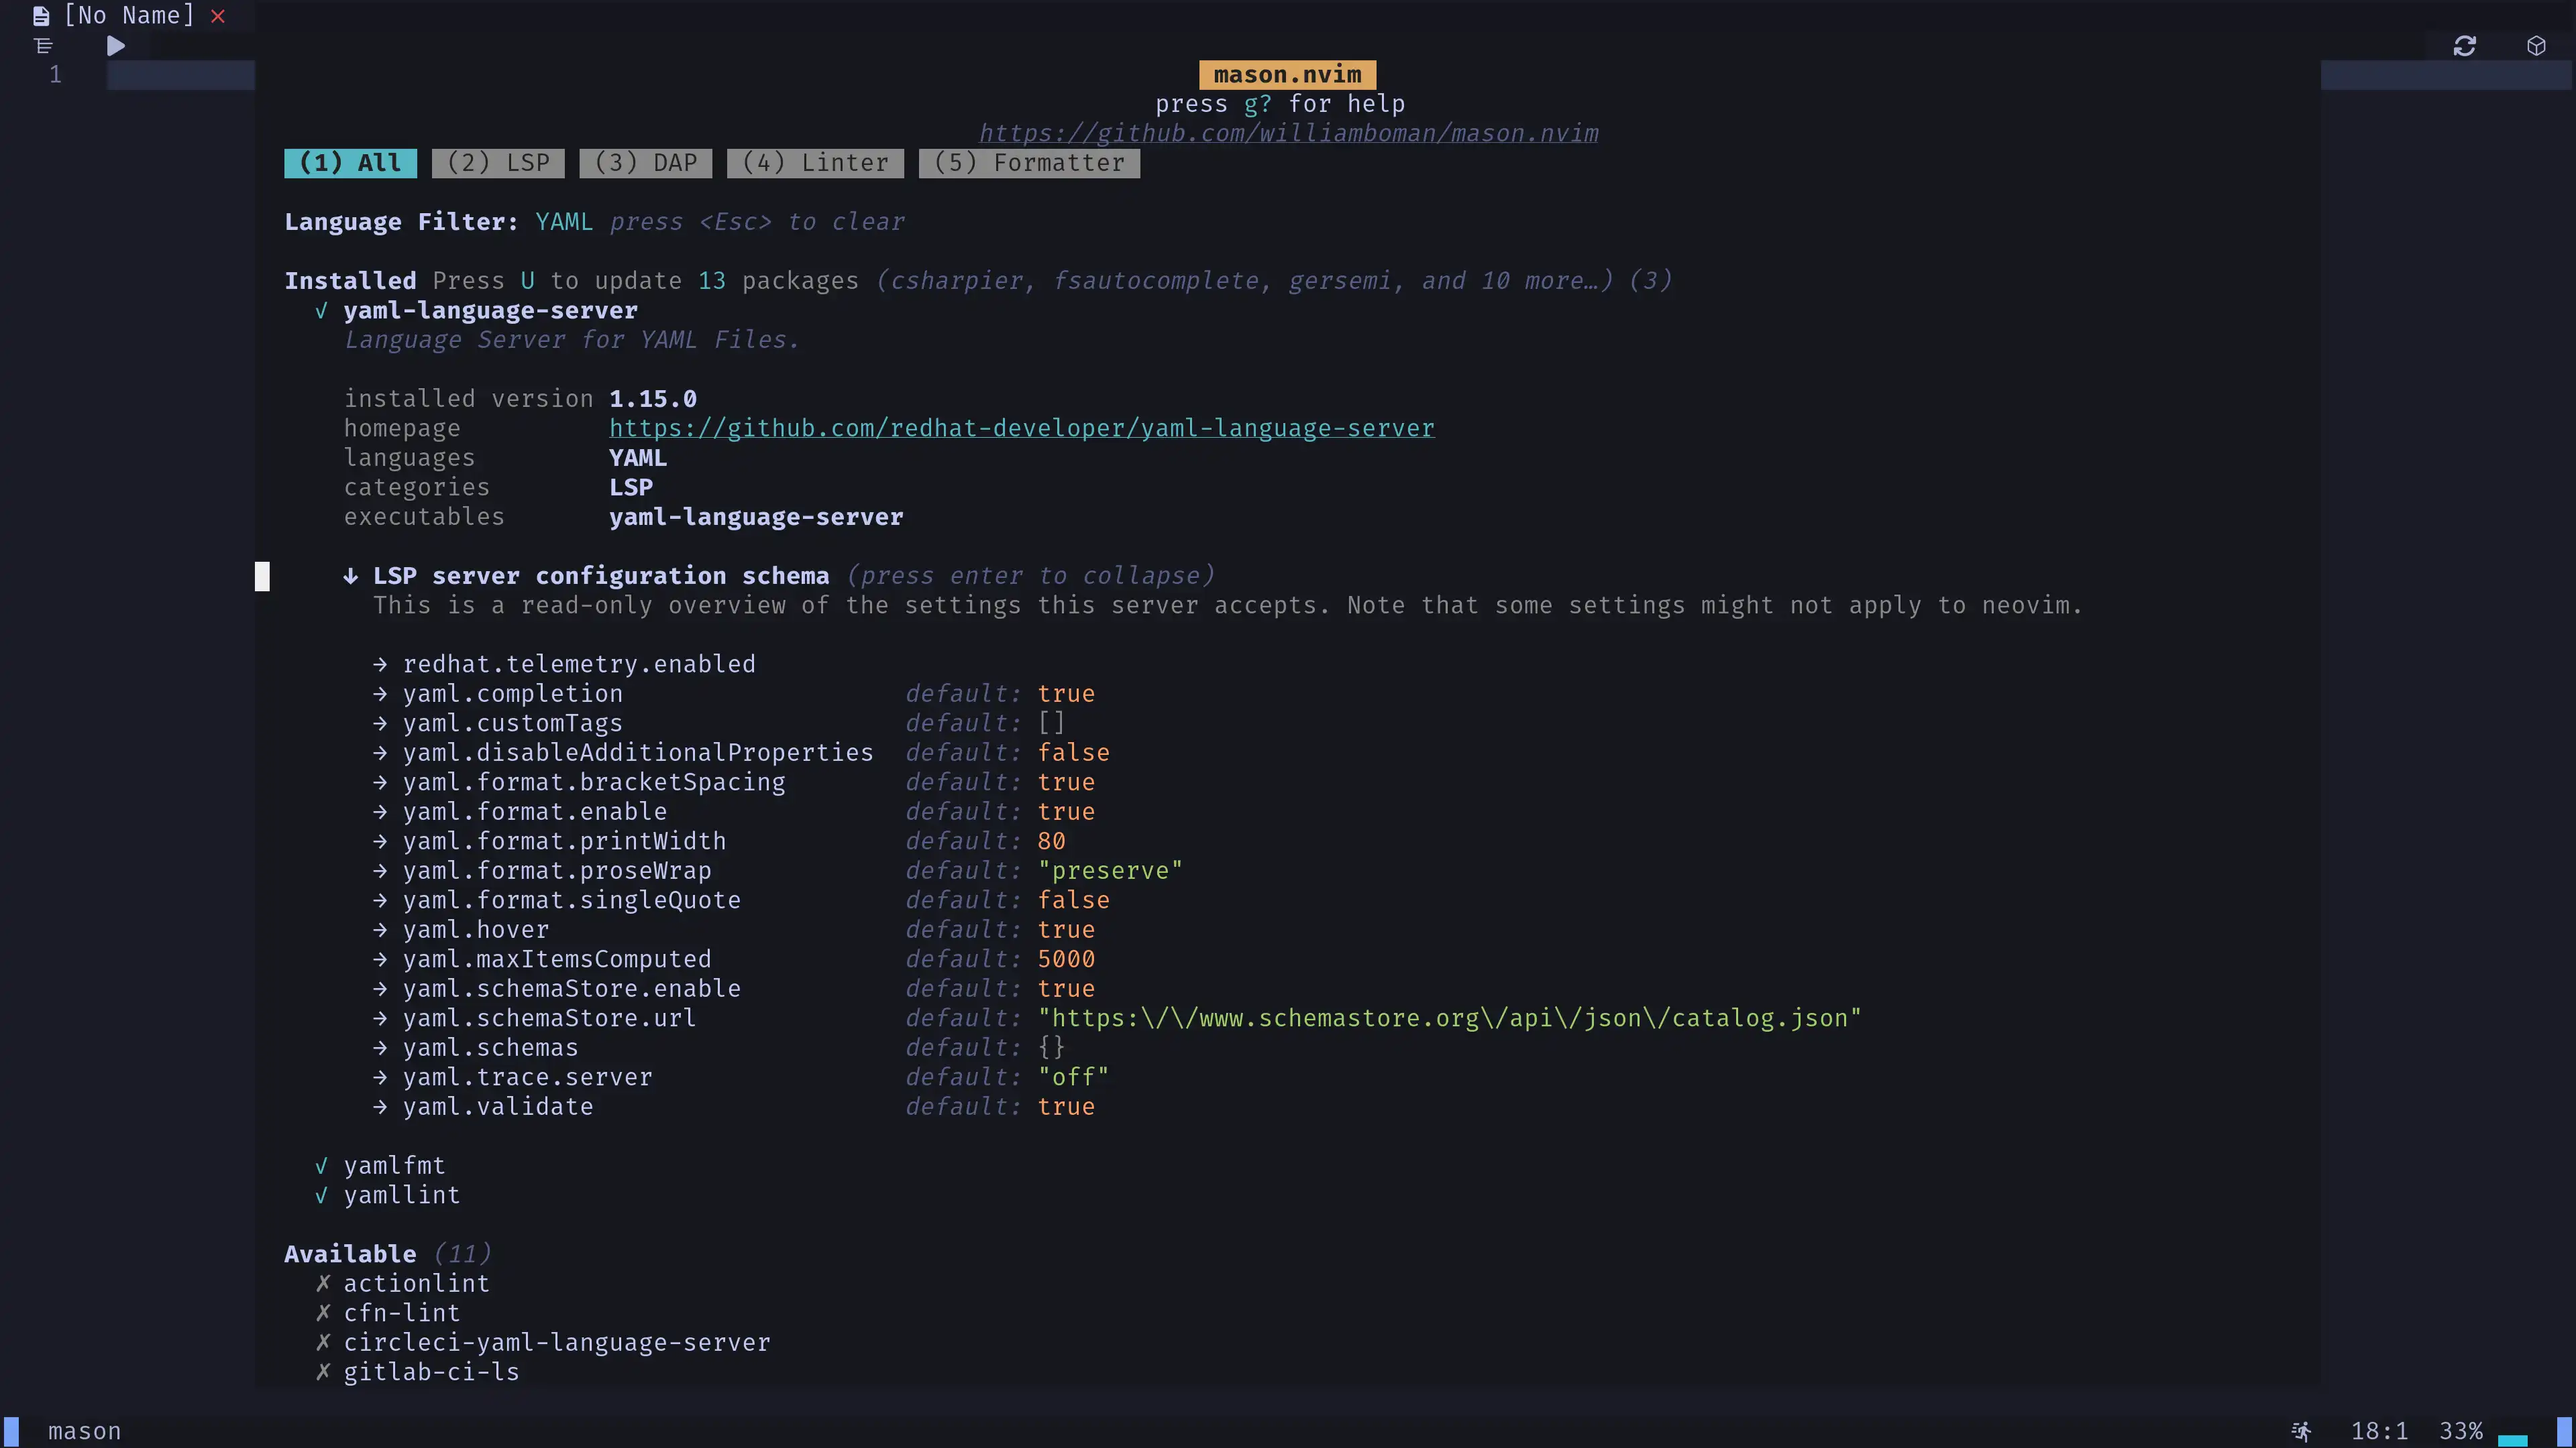2576x1448 pixels.
Task: Click the X mark beside actionlint
Action: tap(322, 1283)
